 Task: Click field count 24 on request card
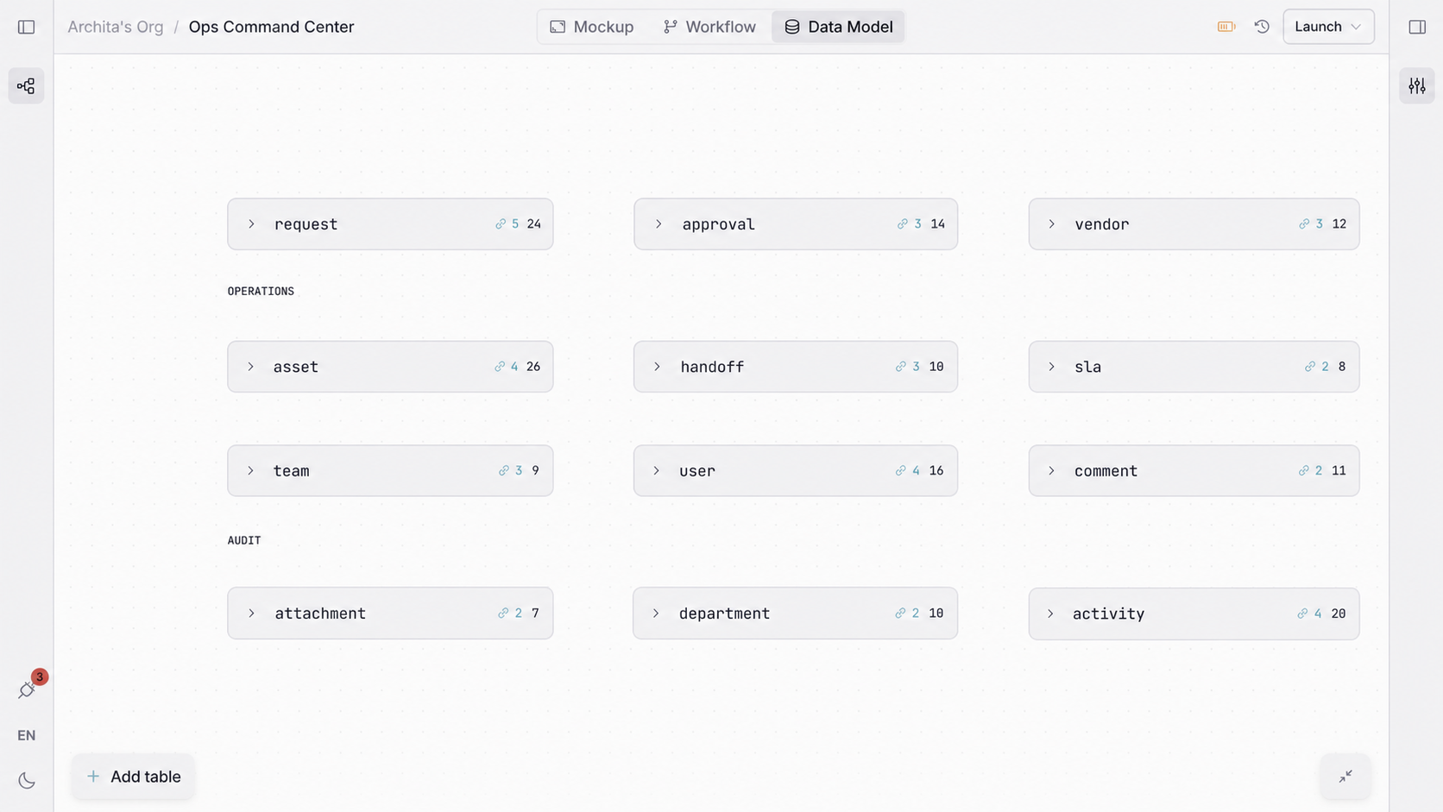(534, 224)
